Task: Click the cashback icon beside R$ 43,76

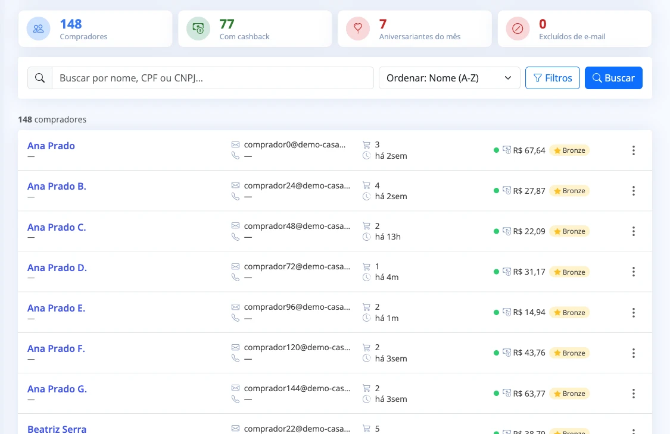Action: coord(507,353)
